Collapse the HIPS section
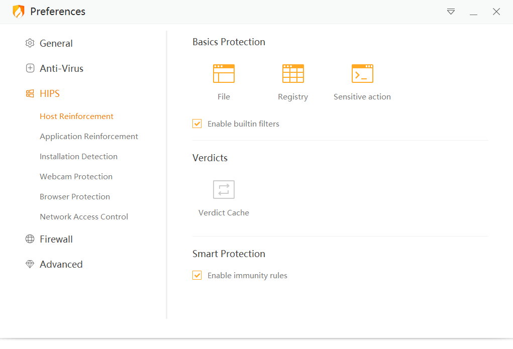 coord(49,93)
